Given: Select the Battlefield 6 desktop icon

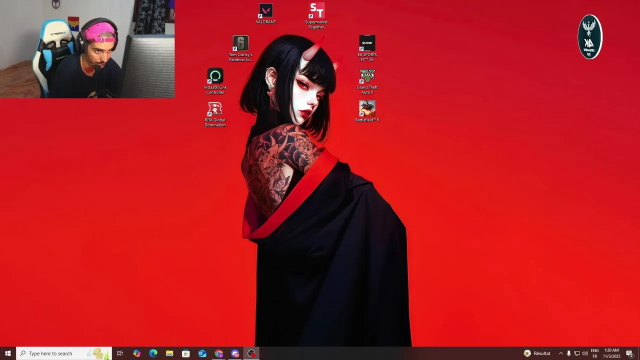Looking at the screenshot, I should click(367, 111).
